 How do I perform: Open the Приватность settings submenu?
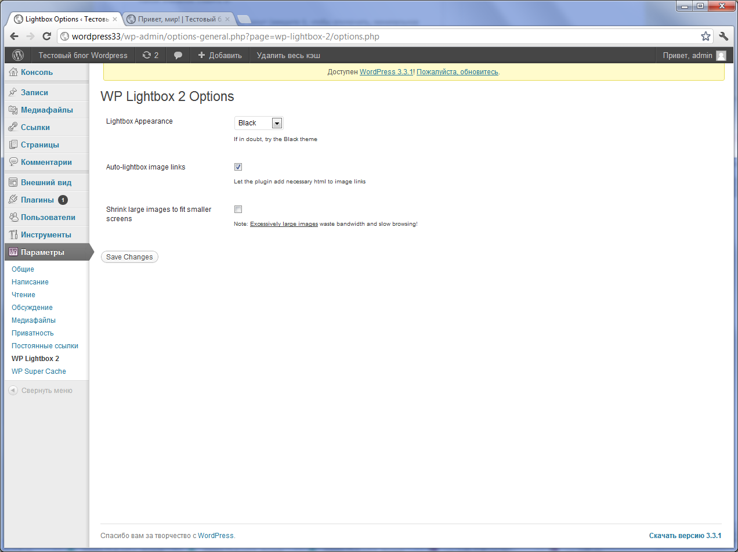pyautogui.click(x=33, y=333)
